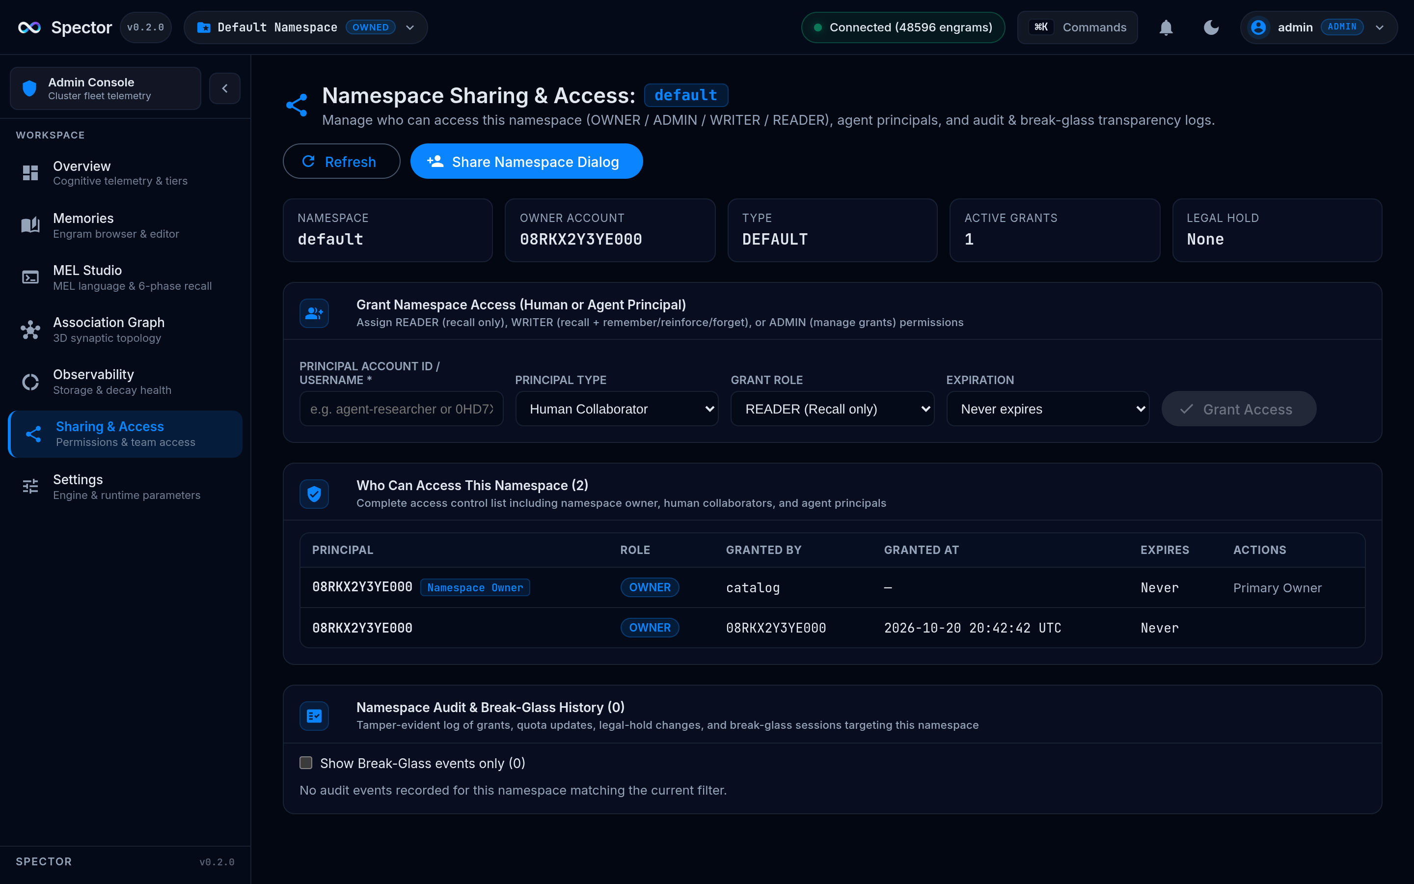
Task: Open the Memories menu item
Action: 125,225
